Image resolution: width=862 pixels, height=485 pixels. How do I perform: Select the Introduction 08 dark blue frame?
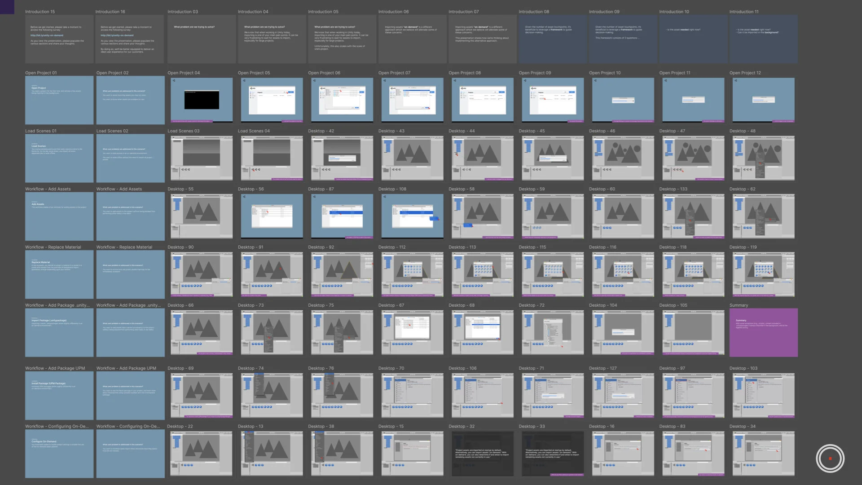pos(553,39)
